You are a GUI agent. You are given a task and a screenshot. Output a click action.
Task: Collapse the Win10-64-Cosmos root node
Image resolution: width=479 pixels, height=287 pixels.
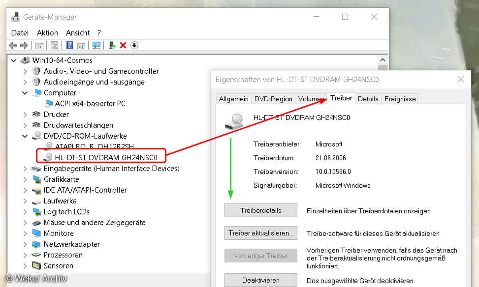[14, 61]
